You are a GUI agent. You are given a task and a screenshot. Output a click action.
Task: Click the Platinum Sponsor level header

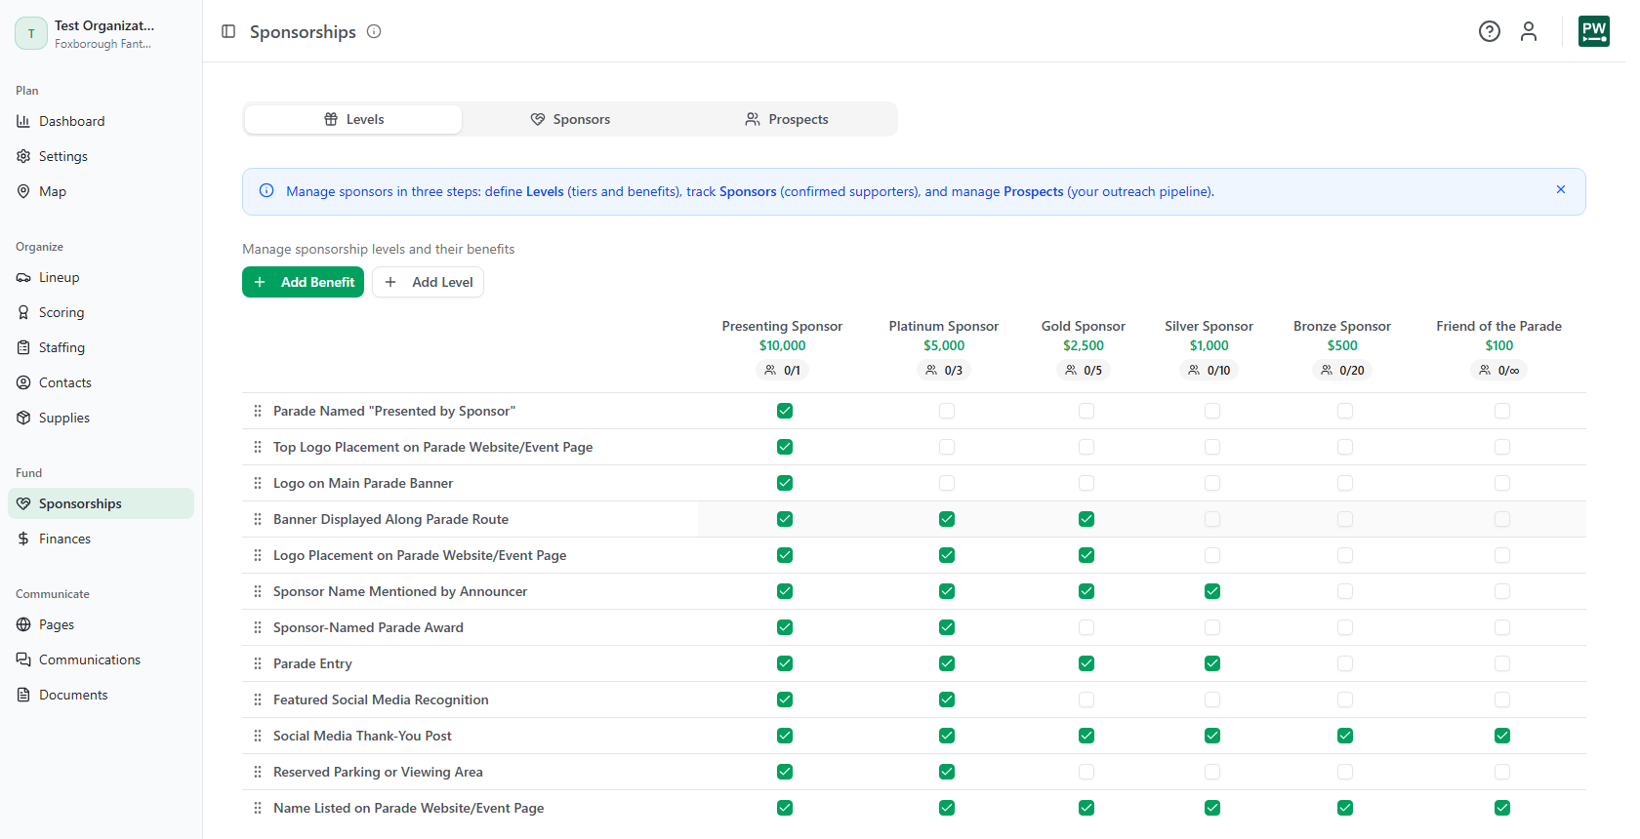point(944,326)
